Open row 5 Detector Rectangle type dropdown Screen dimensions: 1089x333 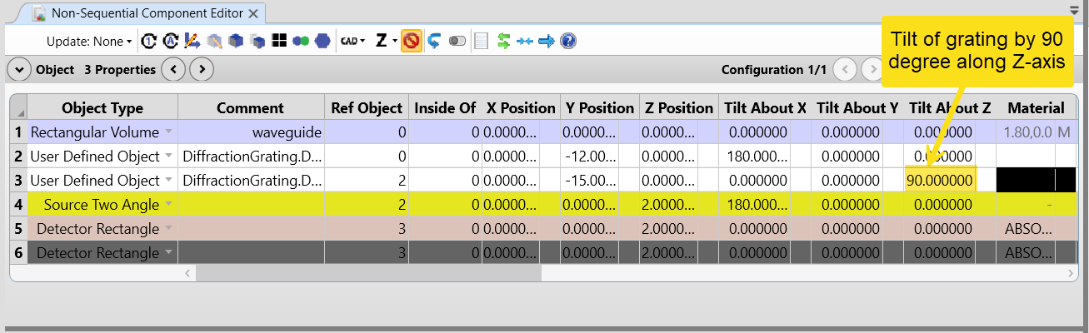pos(168,228)
